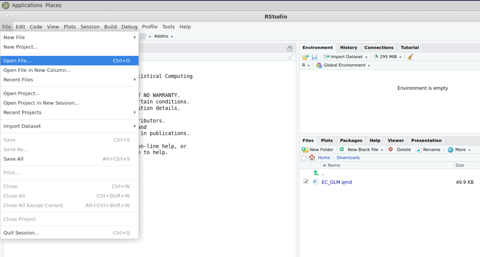Click the Global Environment cube icon
Image resolution: width=480 pixels, height=257 pixels.
coord(319,65)
